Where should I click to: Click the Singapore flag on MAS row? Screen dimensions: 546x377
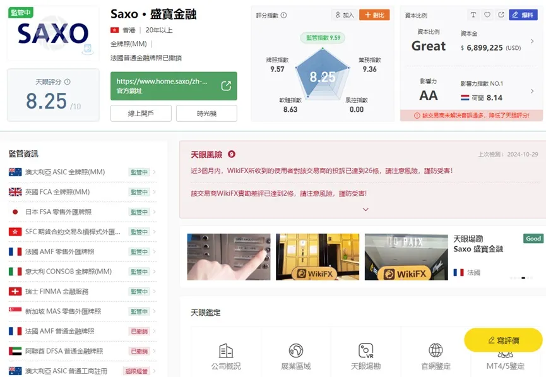pyautogui.click(x=15, y=310)
